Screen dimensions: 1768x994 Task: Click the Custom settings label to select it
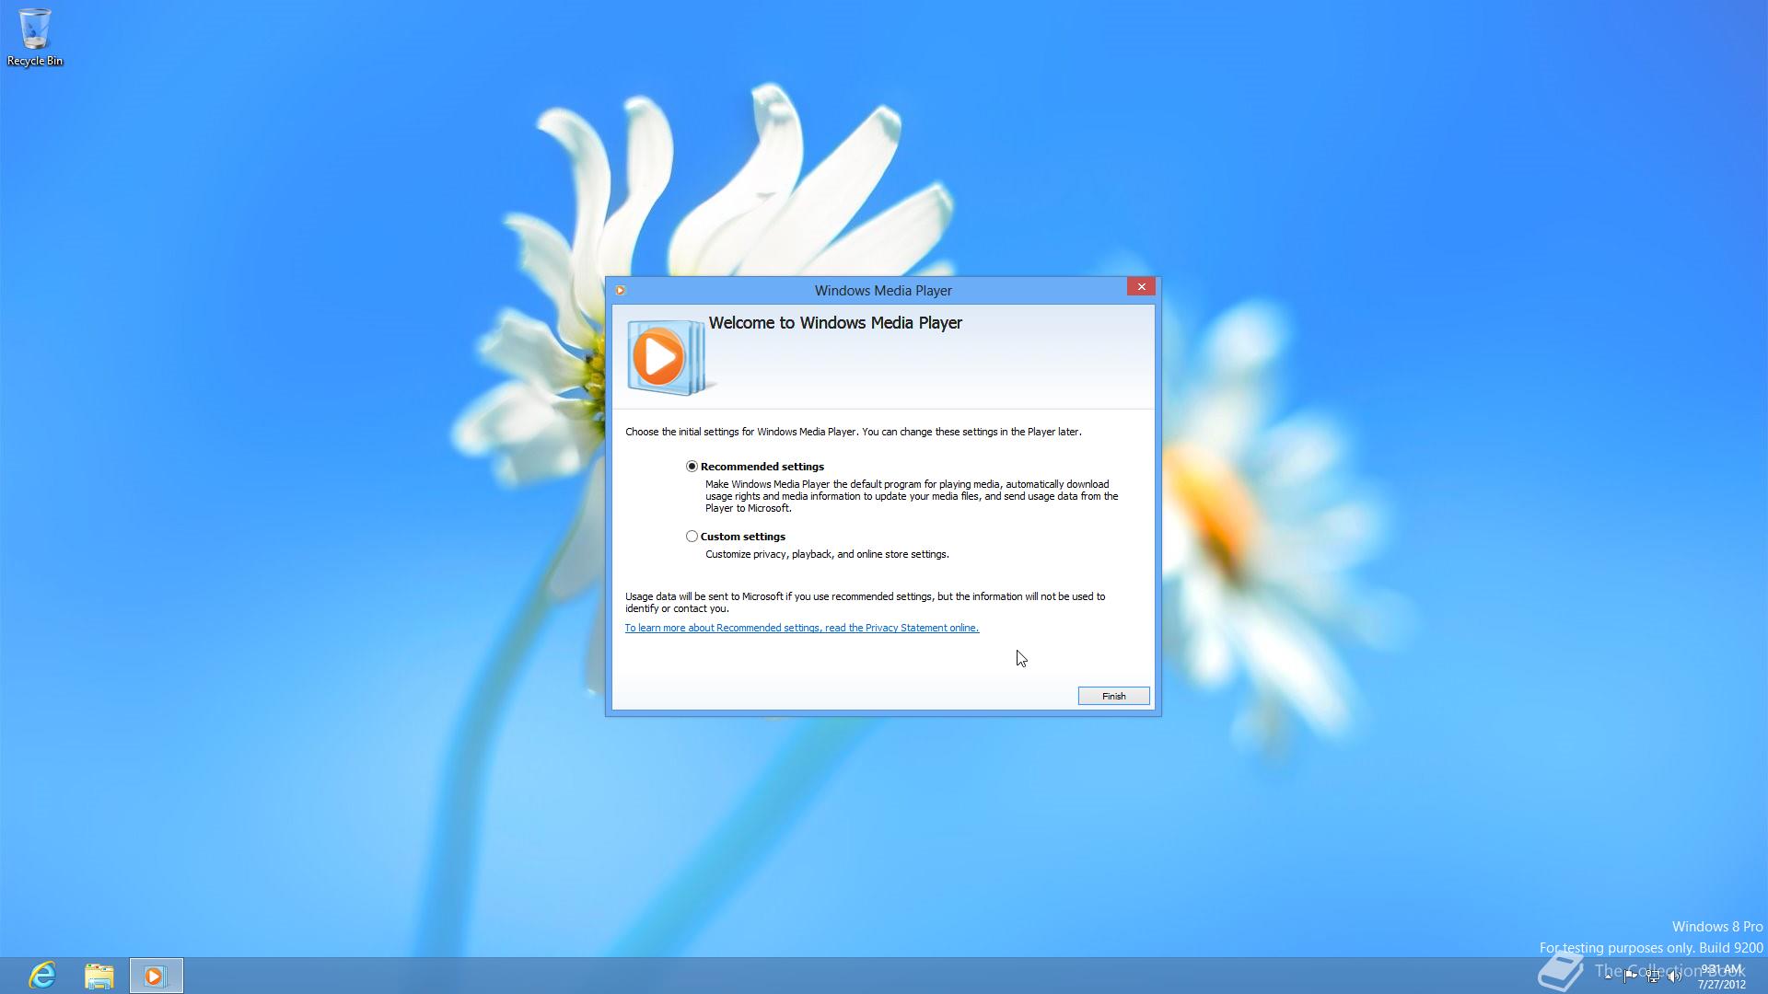[742, 536]
